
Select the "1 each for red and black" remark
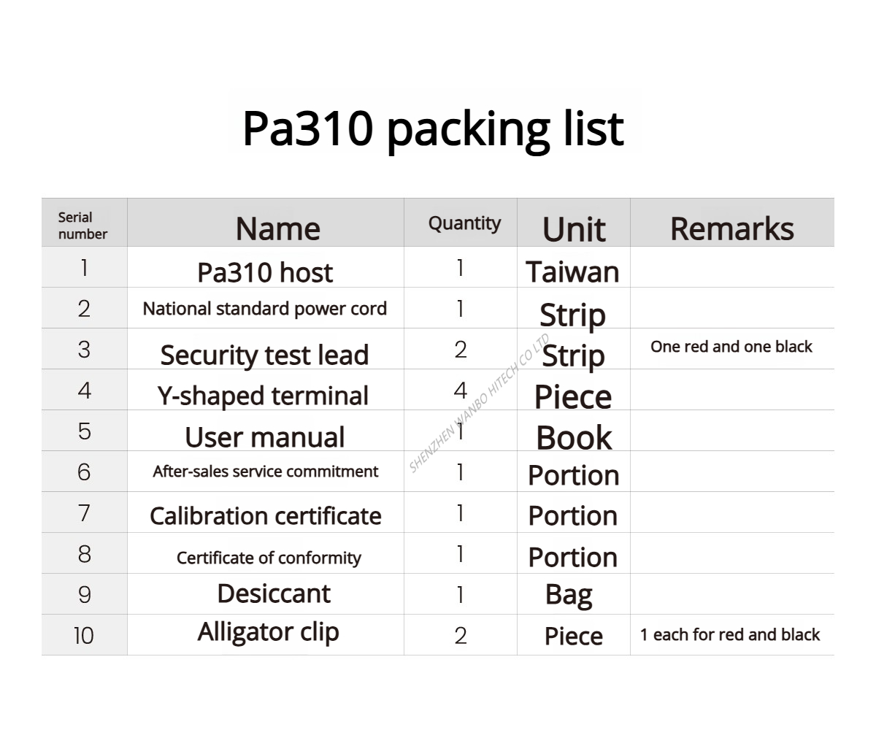(730, 635)
